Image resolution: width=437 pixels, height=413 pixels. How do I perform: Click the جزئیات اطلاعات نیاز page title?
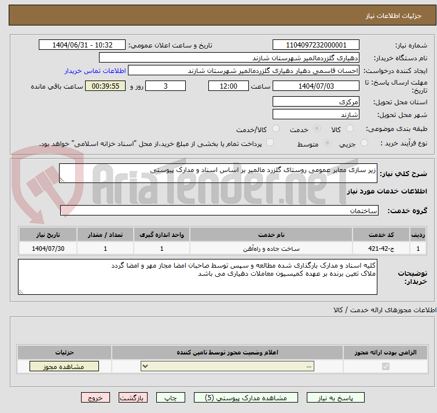click(394, 16)
